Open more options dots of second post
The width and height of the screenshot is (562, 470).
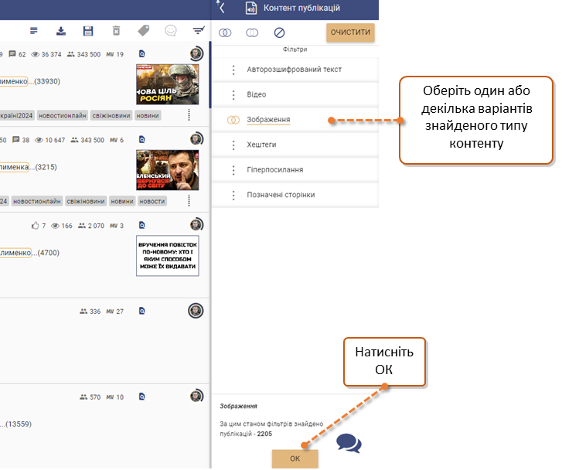189,201
